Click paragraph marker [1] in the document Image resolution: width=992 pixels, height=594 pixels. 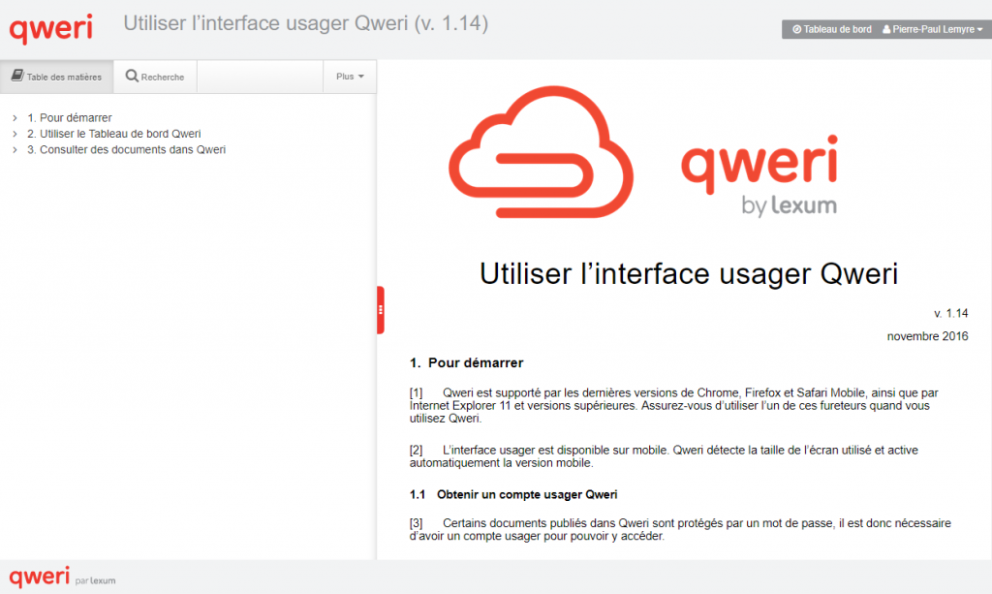coord(417,392)
